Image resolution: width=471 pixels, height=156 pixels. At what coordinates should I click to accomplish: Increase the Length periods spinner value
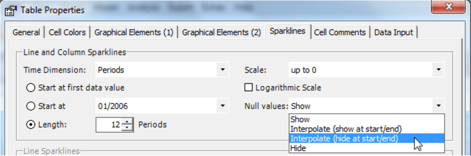pyautogui.click(x=127, y=121)
